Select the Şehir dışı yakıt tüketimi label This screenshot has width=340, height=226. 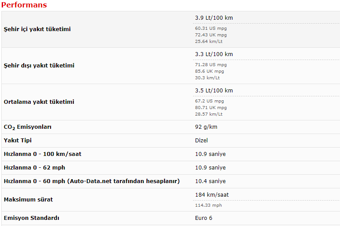point(39,65)
